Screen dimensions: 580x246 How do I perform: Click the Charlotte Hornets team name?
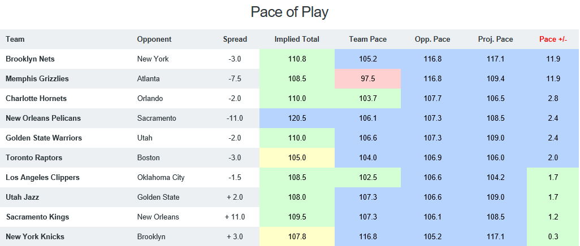point(36,98)
